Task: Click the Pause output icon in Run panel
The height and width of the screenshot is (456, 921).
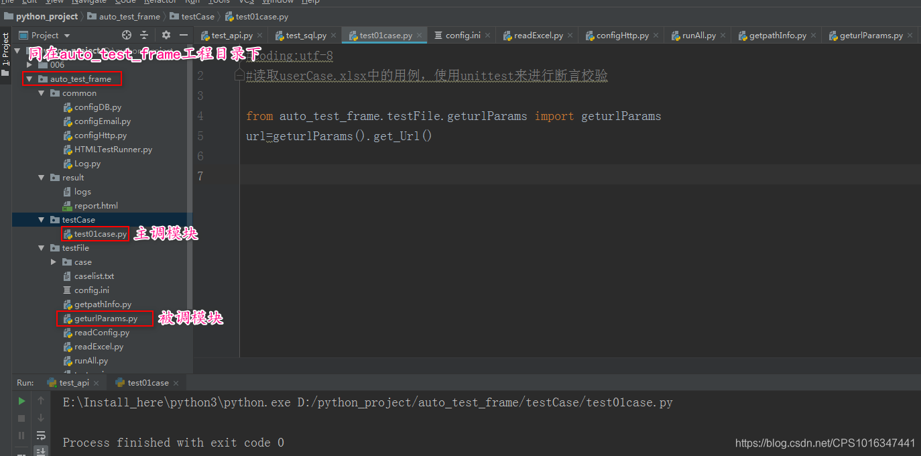Action: (22, 435)
